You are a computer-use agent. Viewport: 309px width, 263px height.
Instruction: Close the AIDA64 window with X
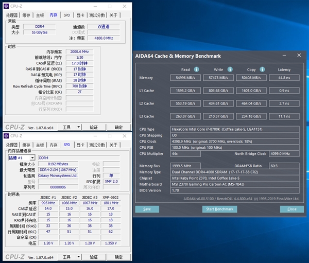point(299,56)
